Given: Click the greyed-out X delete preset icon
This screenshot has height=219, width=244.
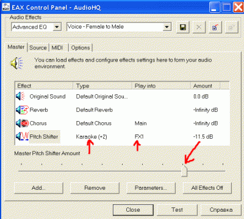Looking at the screenshot, I should [x=199, y=27].
